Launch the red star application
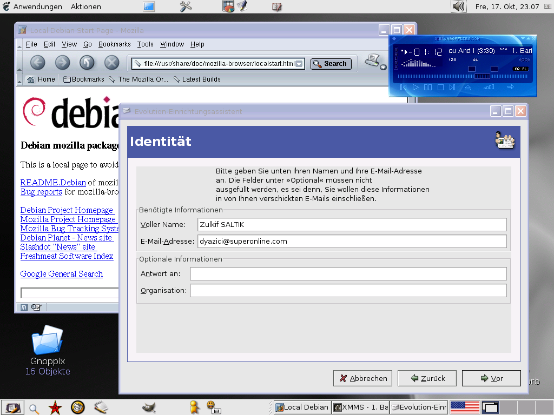This screenshot has height=415, width=554. pyautogui.click(x=55, y=407)
